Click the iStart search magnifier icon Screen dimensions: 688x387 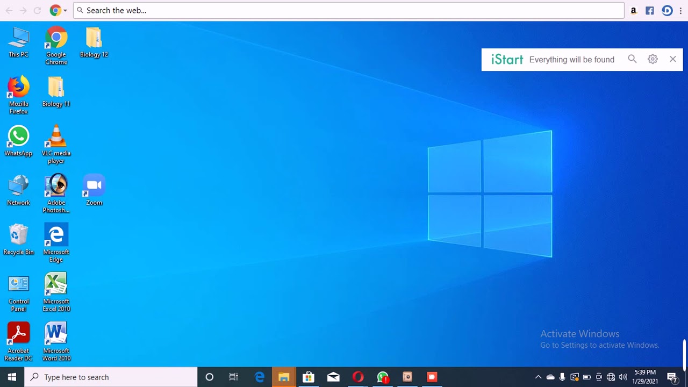click(x=632, y=59)
